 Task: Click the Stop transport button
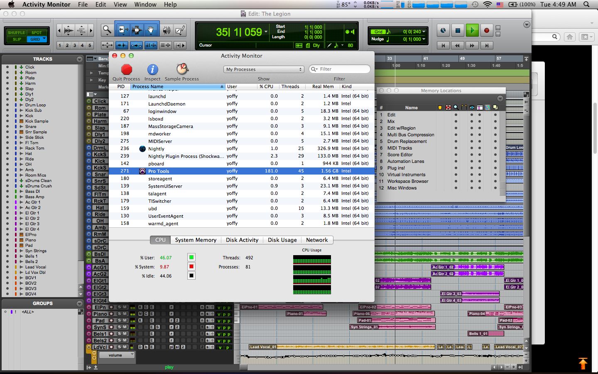click(457, 30)
